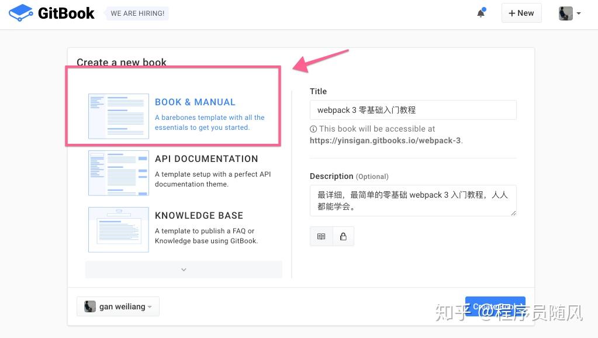Focus the Title input field
Image resolution: width=598 pixels, height=338 pixels.
point(413,110)
